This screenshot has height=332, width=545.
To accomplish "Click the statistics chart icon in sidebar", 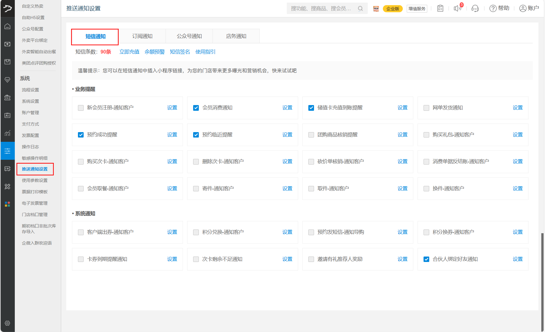I will point(7,133).
